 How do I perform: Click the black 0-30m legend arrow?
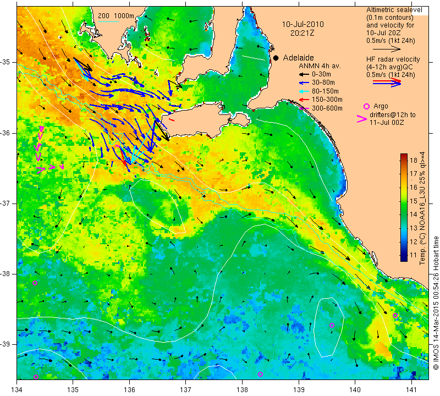click(x=304, y=75)
